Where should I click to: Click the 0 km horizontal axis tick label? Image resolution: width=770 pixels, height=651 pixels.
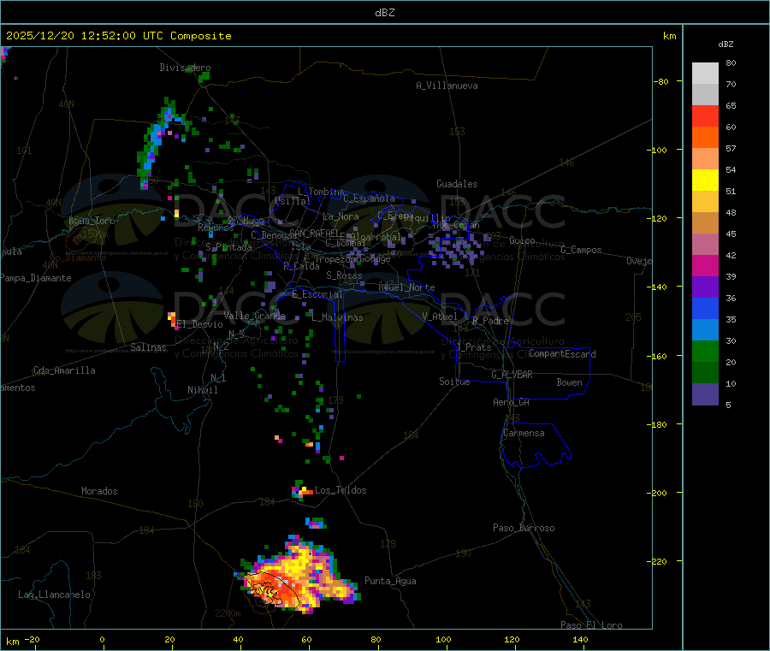(x=102, y=639)
